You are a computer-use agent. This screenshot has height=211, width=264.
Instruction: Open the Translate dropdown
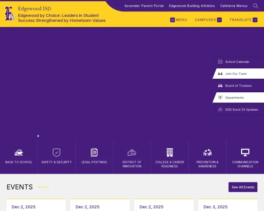(x=243, y=20)
